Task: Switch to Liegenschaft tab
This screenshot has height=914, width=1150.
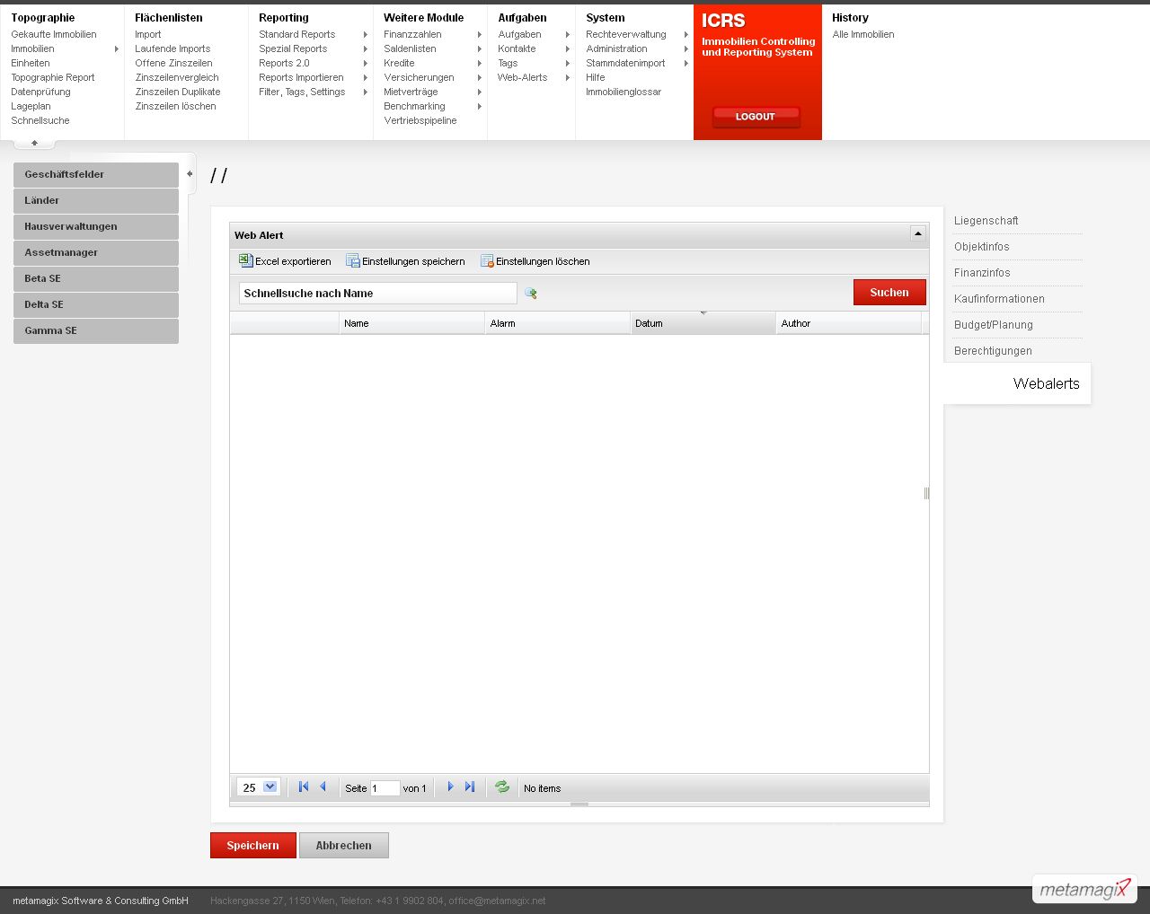Action: click(986, 220)
